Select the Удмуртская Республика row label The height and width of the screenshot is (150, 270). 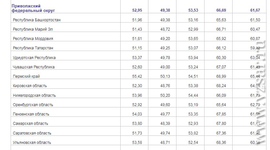34,58
